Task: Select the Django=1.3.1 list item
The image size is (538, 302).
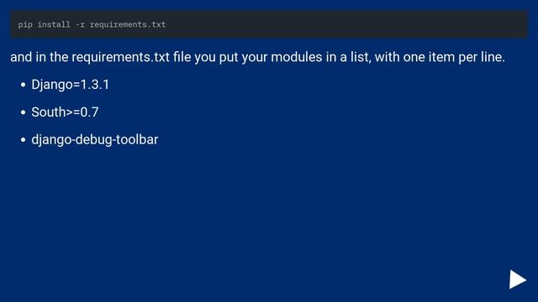Action: pyautogui.click(x=70, y=85)
